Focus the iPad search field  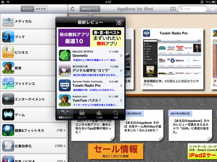pos(192,9)
